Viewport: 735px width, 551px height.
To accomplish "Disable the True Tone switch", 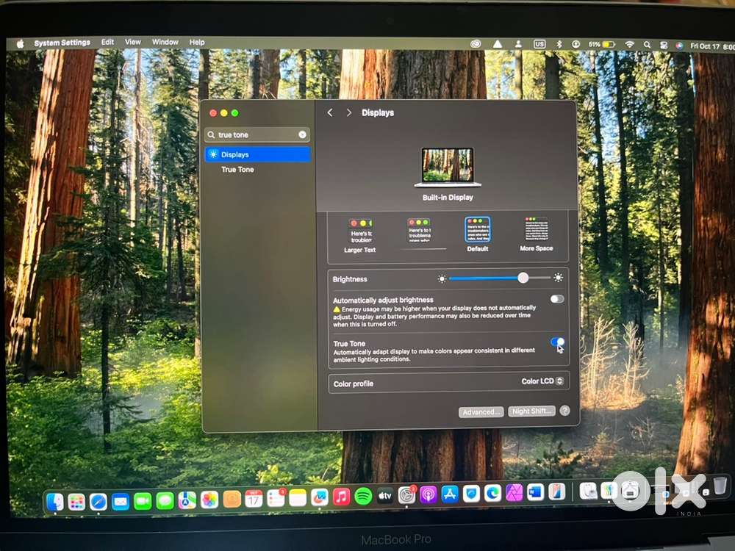I will pos(557,342).
